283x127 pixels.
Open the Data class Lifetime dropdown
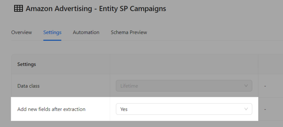tap(184, 86)
